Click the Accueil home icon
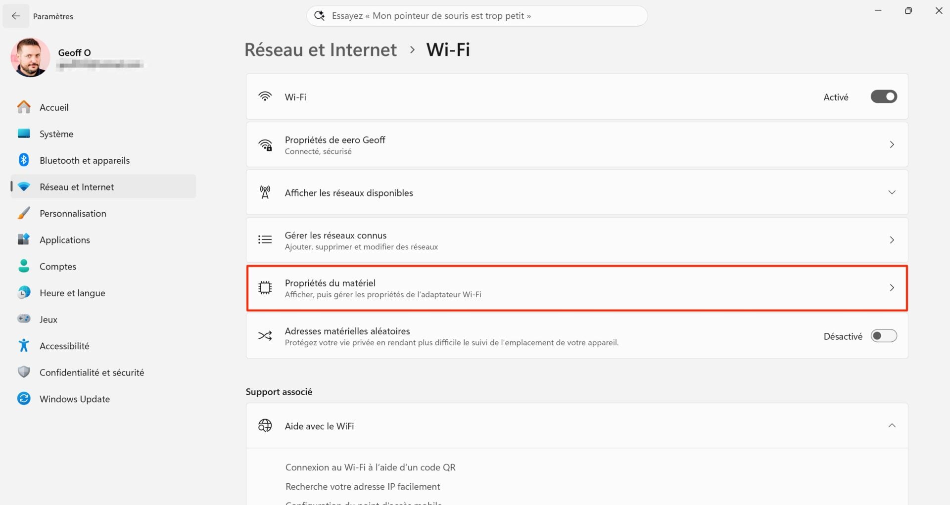 click(24, 107)
